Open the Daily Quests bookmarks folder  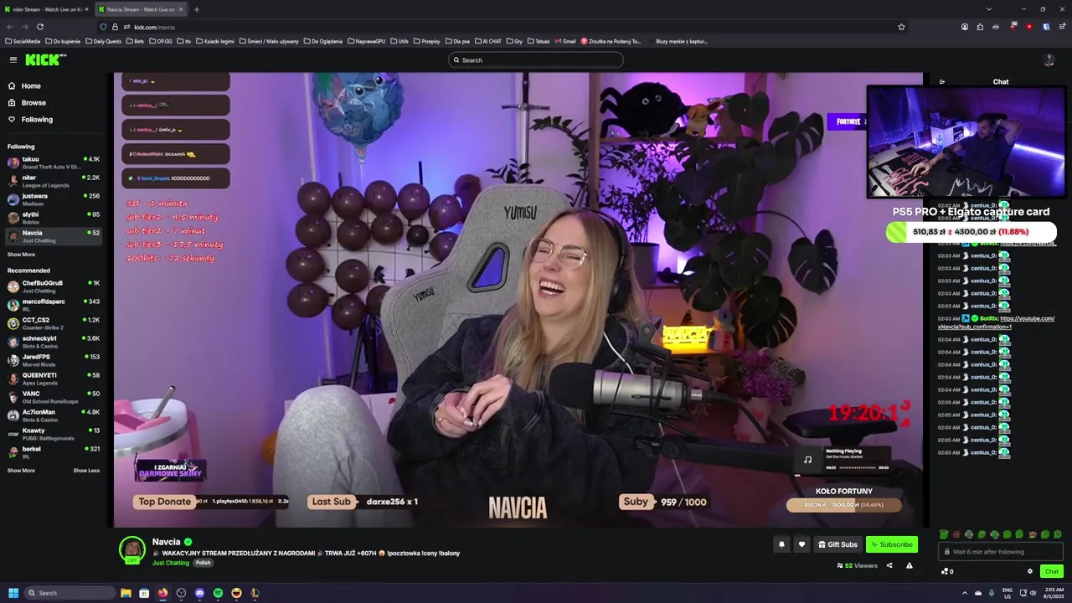pos(103,41)
